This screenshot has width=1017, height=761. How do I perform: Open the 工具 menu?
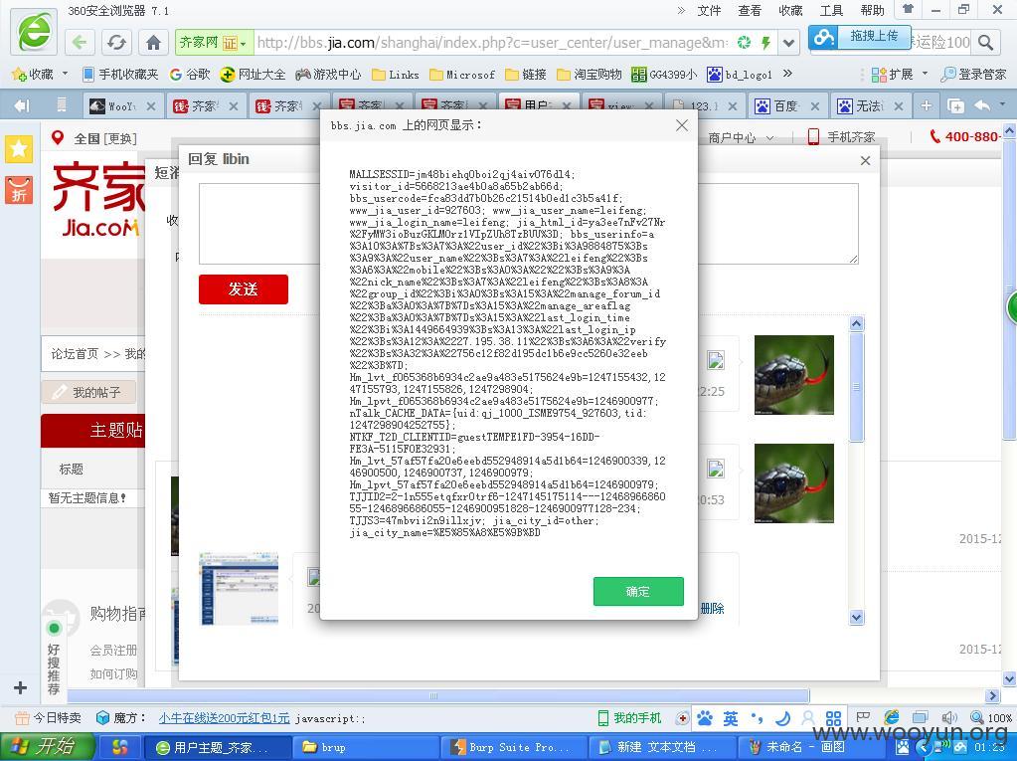[831, 10]
